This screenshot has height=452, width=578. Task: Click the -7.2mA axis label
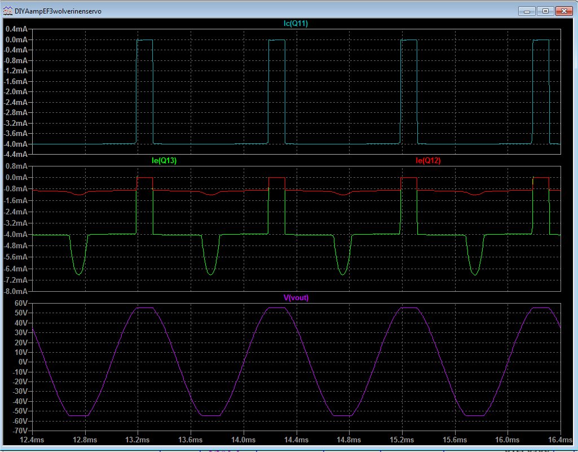(x=15, y=280)
